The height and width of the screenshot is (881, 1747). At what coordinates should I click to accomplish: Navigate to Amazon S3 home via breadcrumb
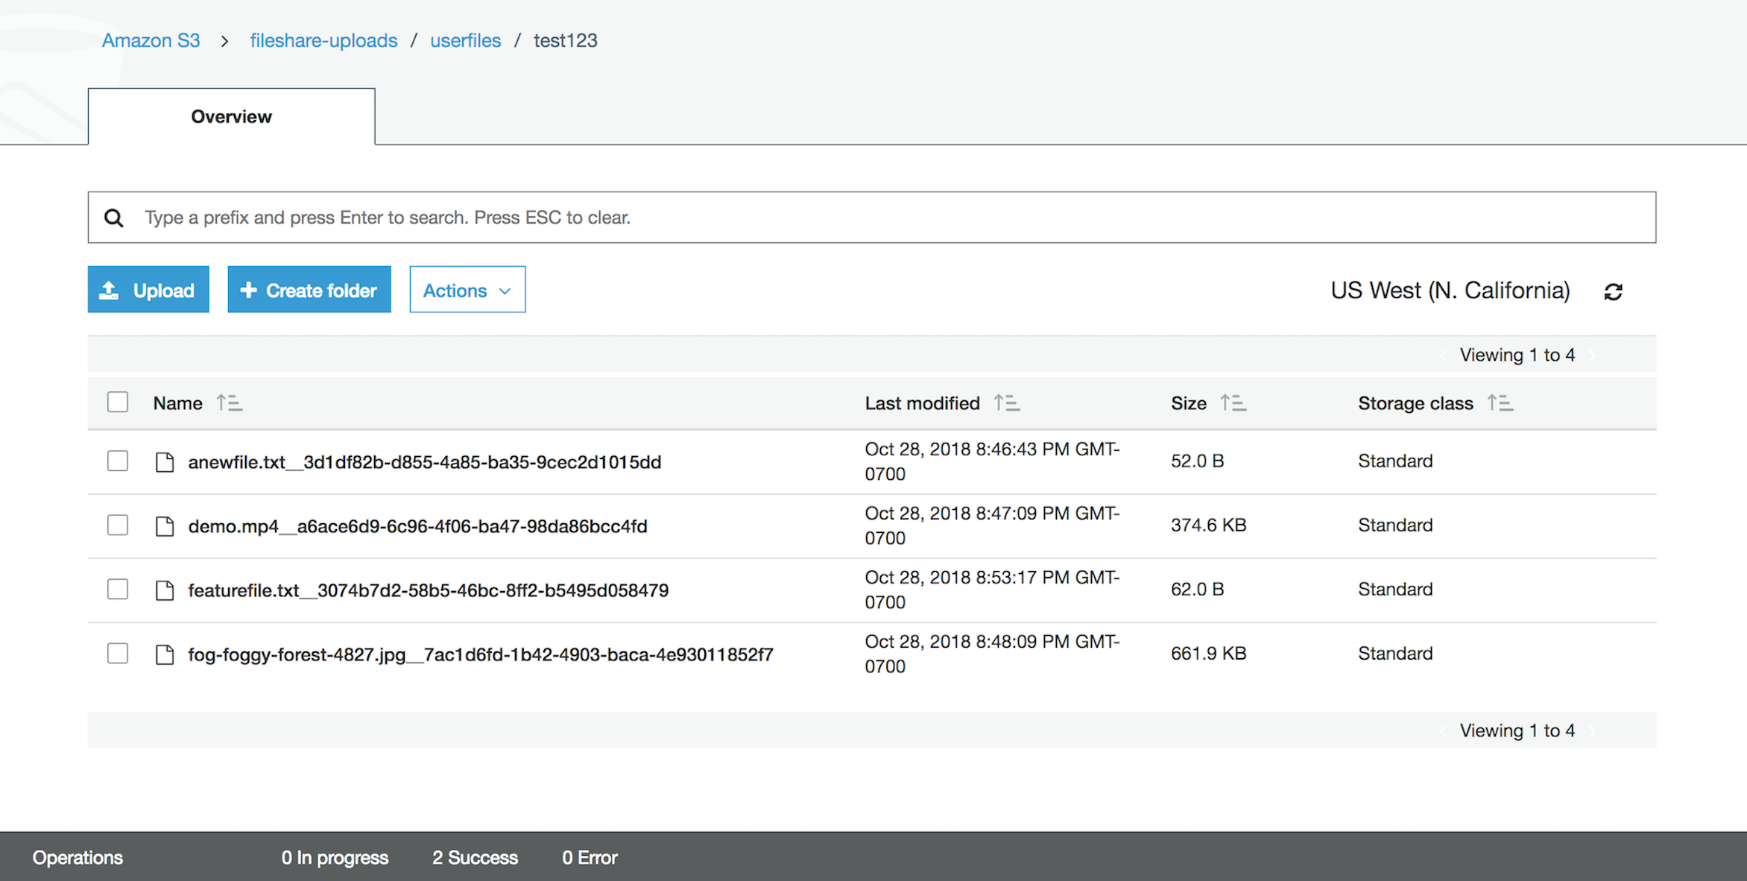tap(151, 40)
